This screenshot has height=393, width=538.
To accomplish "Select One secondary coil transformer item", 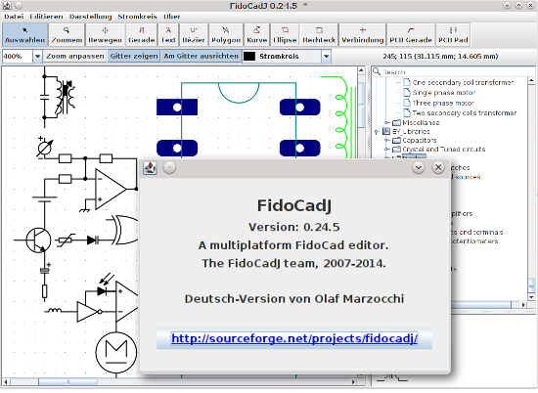I will click(463, 82).
